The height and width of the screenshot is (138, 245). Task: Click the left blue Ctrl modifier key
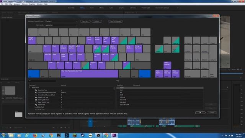click(x=34, y=74)
